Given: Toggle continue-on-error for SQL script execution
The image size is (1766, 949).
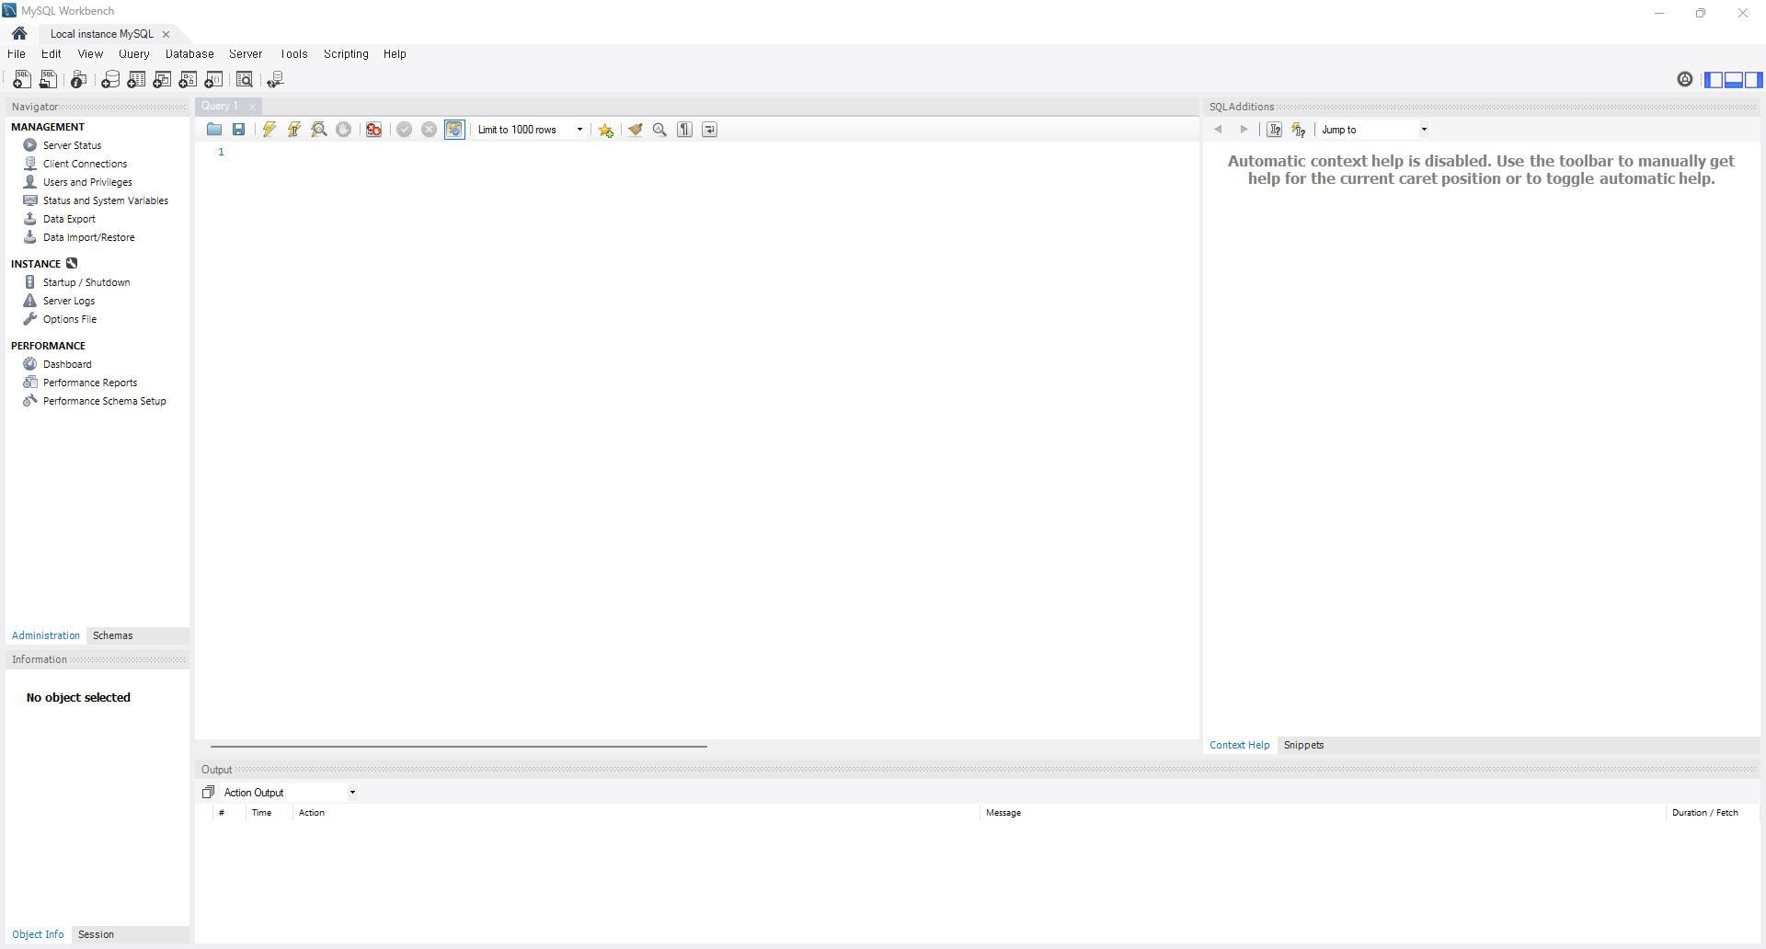Looking at the screenshot, I should tap(373, 130).
